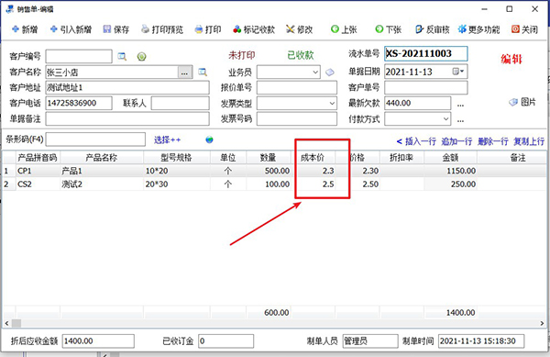Image resolution: width=550 pixels, height=357 pixels.
Task: Click the horizontal scrollbar left arrow
Action: [6, 323]
